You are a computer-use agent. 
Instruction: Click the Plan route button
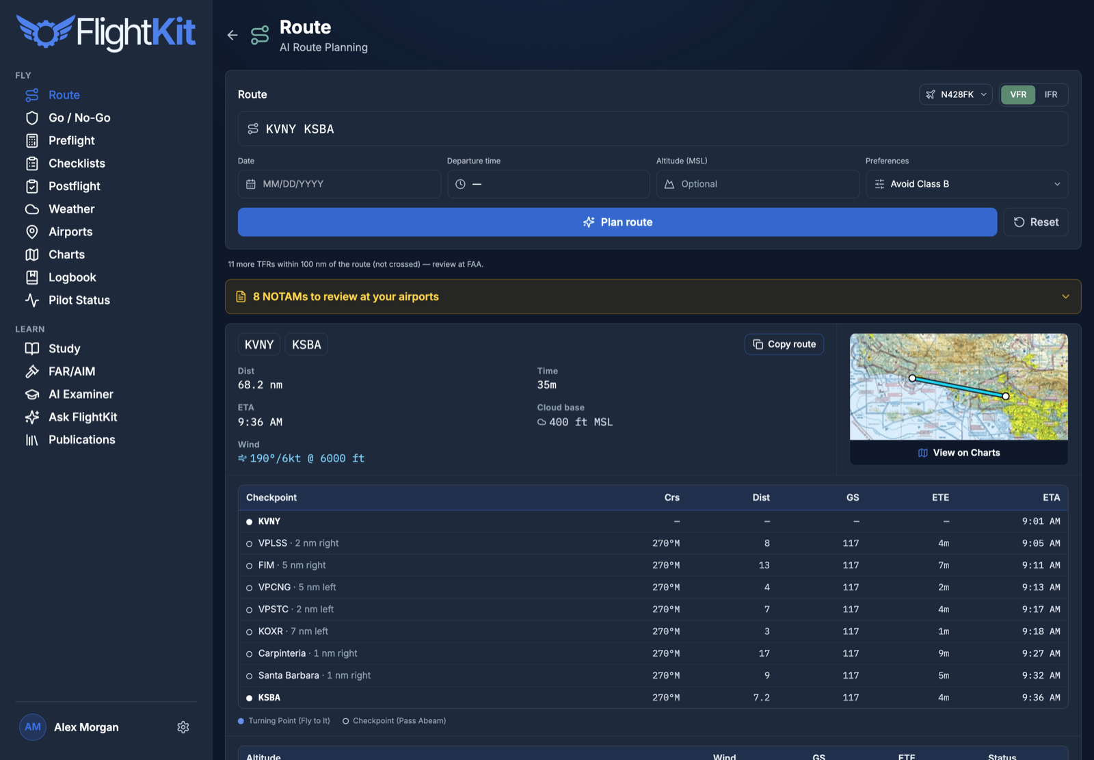tap(617, 222)
